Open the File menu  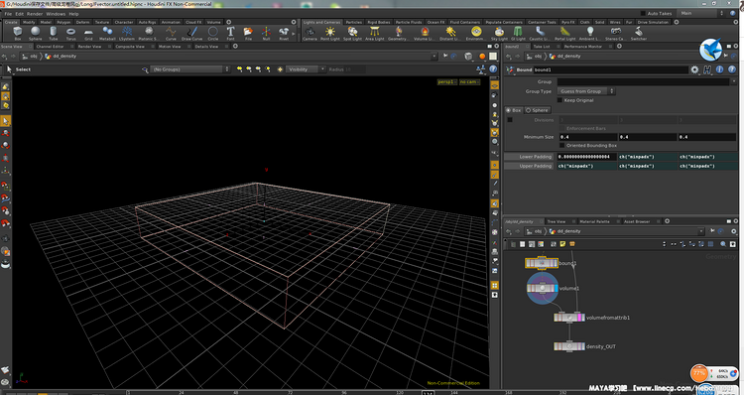8,14
